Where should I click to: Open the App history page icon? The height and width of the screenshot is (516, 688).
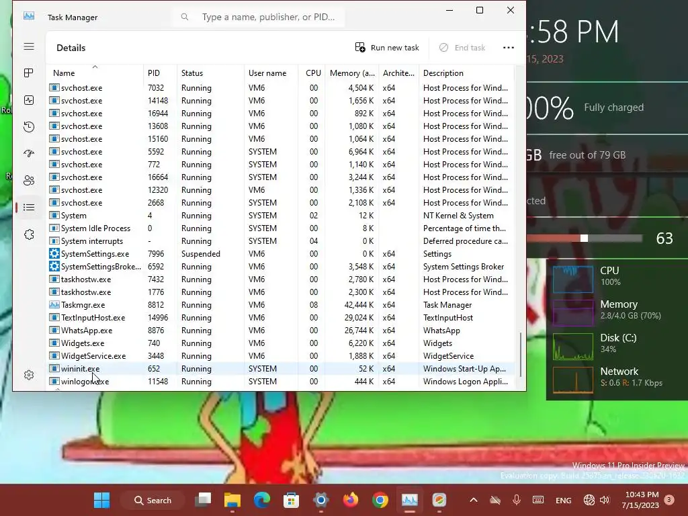29,127
